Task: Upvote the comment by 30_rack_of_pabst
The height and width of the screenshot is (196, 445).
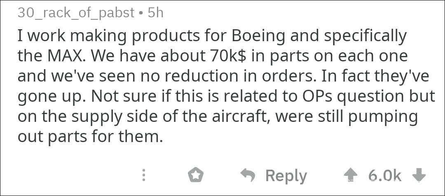Action: [351, 175]
